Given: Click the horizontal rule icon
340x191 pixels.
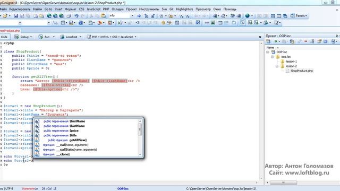Looking at the screenshot, I should tap(207, 23).
